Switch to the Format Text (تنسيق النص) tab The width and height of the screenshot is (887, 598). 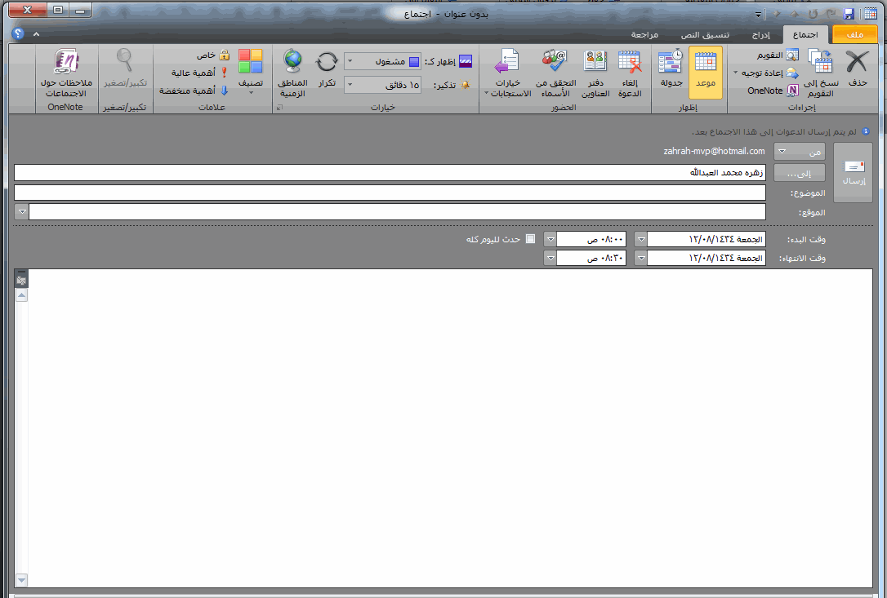click(705, 35)
